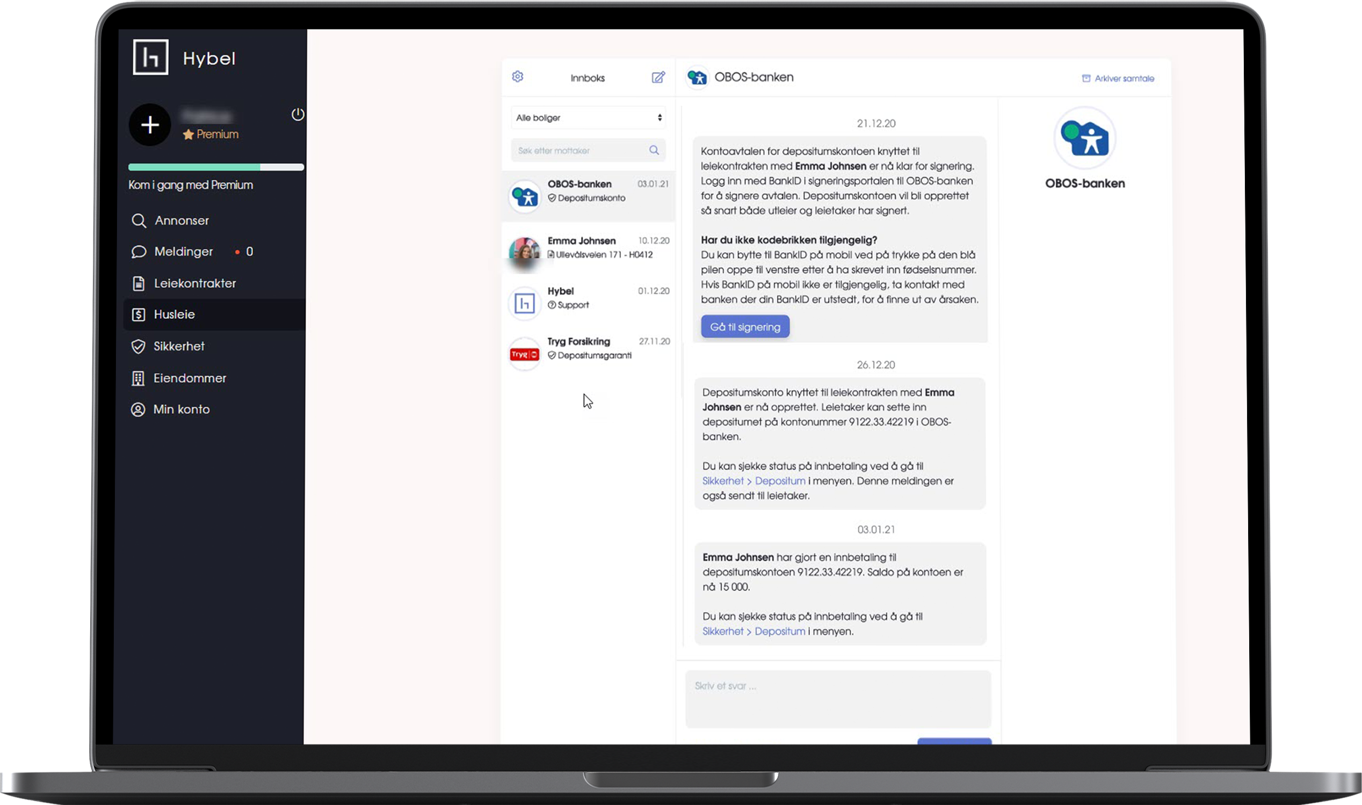1362x805 pixels.
Task: Click the OBOS-banken icon in conversation header
Action: click(697, 78)
